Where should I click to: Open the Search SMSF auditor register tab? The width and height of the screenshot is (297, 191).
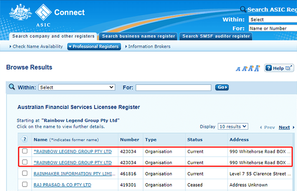[x=216, y=36]
